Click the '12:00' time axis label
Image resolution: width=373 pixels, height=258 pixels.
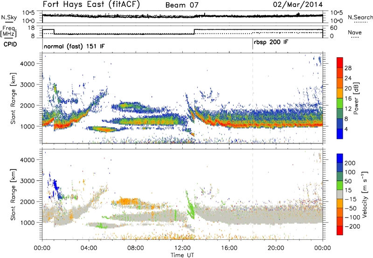pyautogui.click(x=182, y=248)
